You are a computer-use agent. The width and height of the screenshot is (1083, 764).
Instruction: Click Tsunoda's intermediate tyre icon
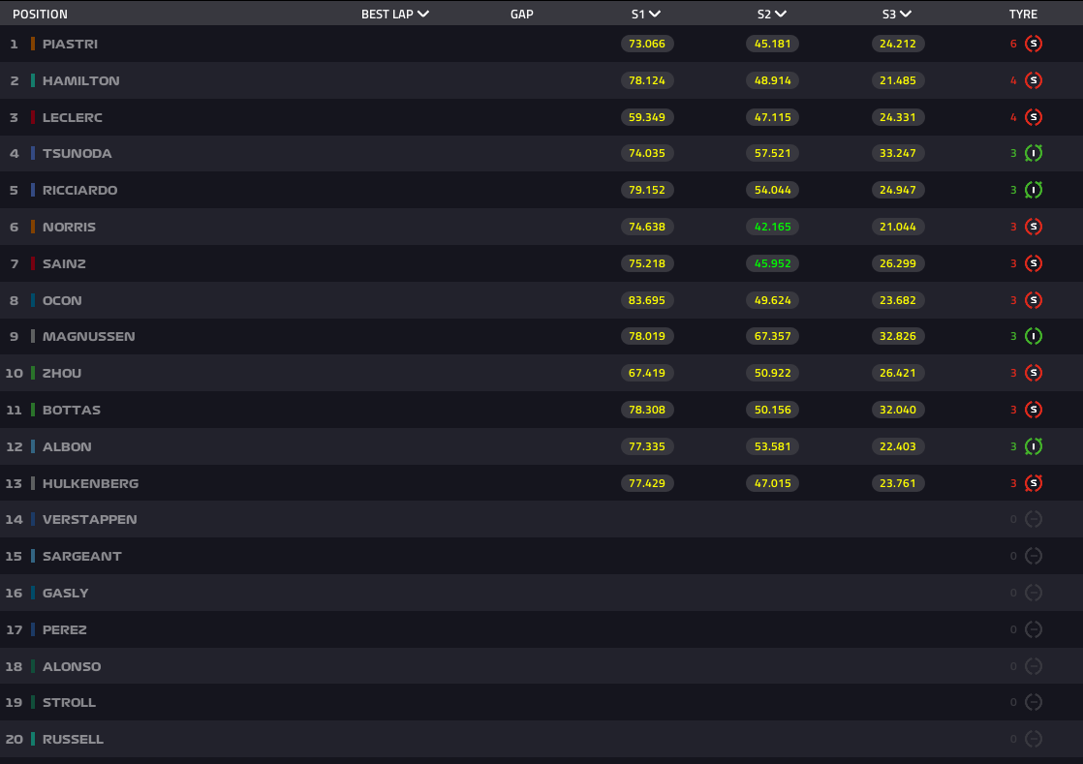tap(1034, 153)
